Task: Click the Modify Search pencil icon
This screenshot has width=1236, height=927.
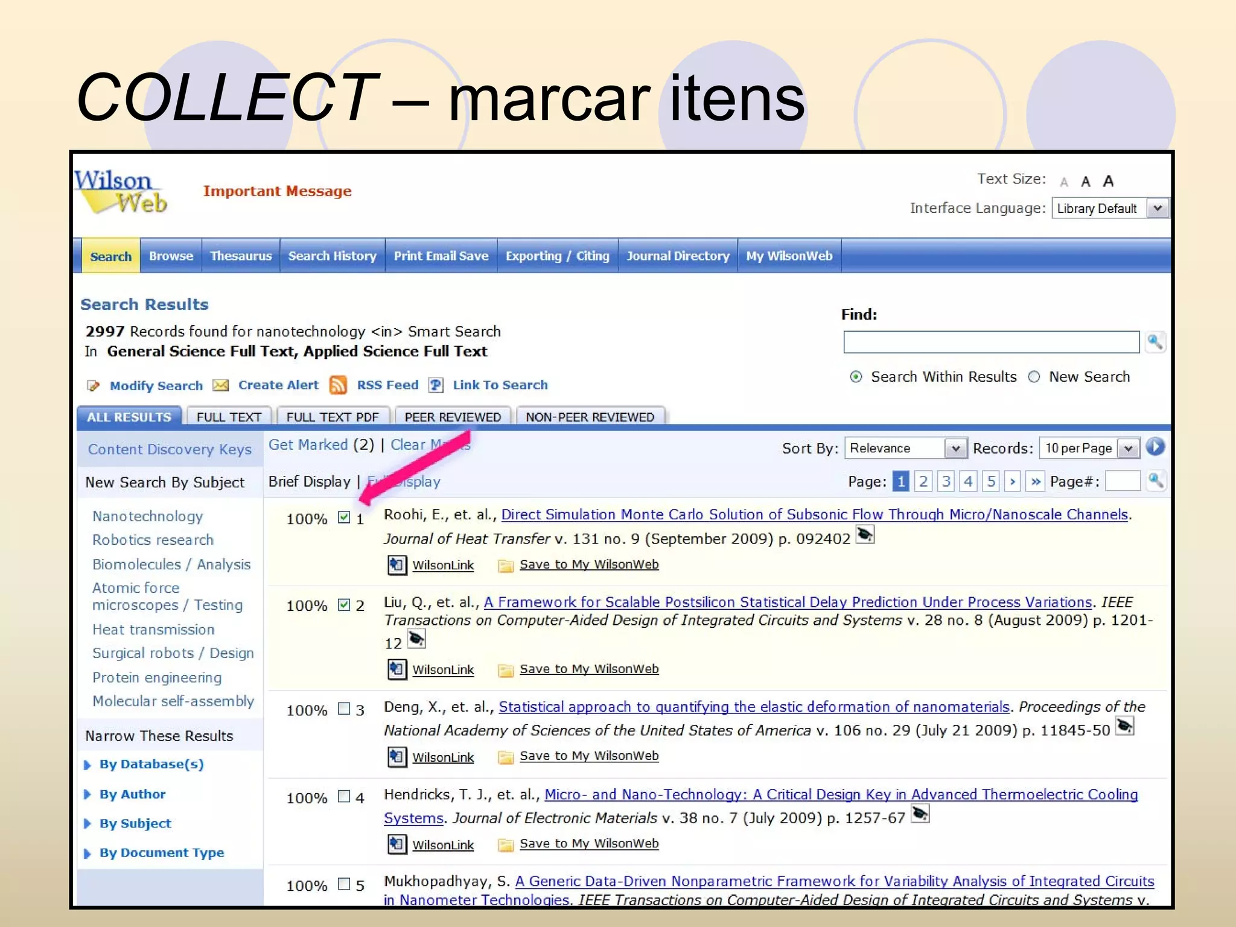Action: click(x=93, y=386)
